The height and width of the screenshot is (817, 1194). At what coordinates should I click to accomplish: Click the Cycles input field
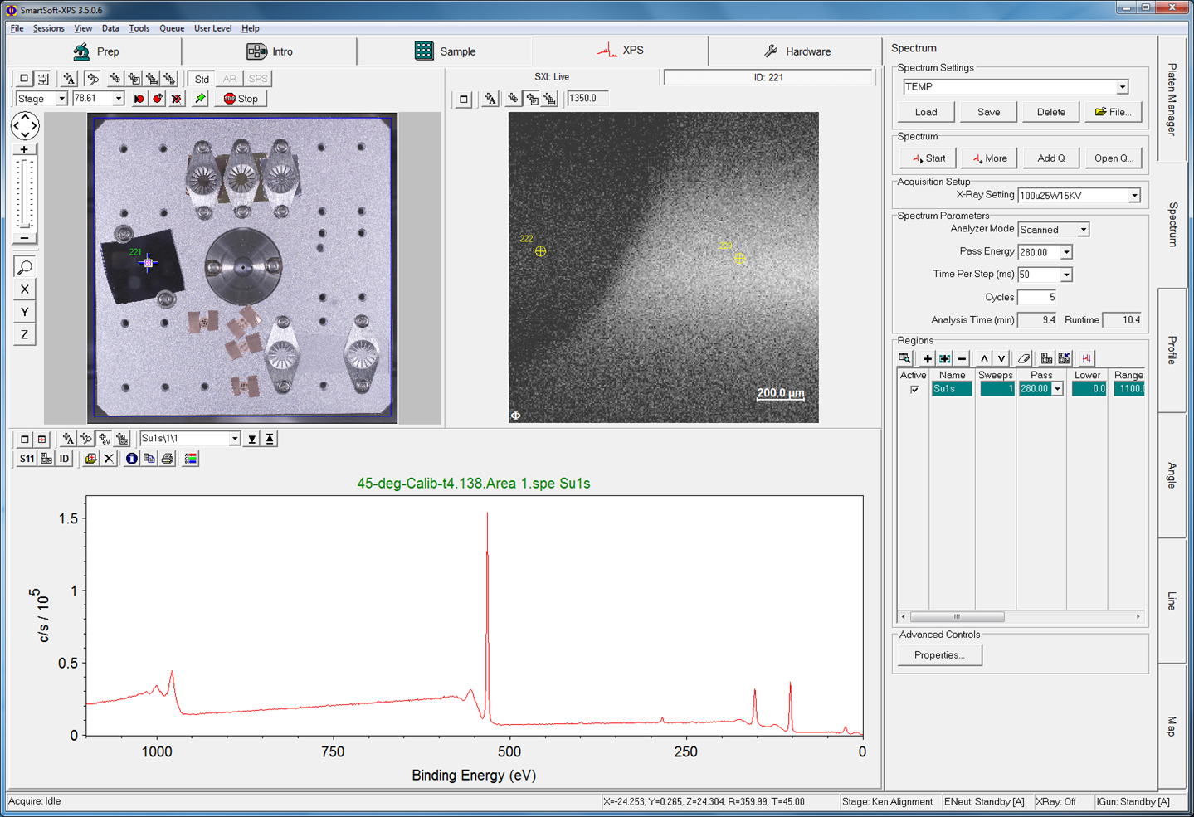pyautogui.click(x=1037, y=297)
